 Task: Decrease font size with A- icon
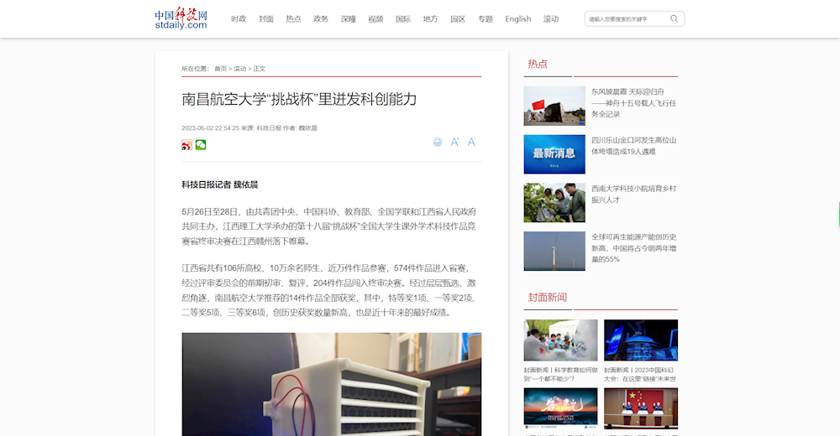click(471, 143)
